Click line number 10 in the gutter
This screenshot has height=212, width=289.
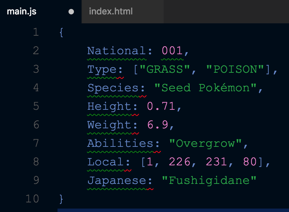coord(32,199)
